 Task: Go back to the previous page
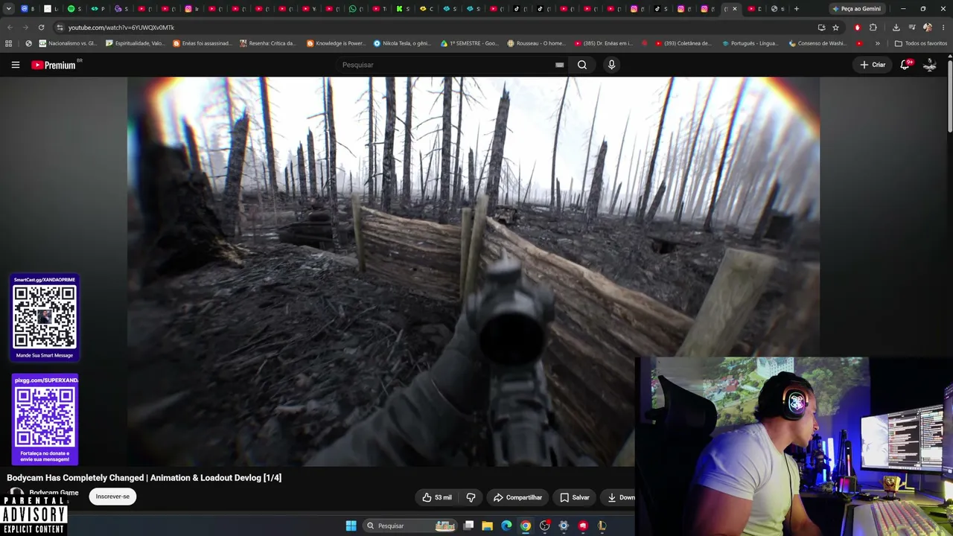coord(10,28)
